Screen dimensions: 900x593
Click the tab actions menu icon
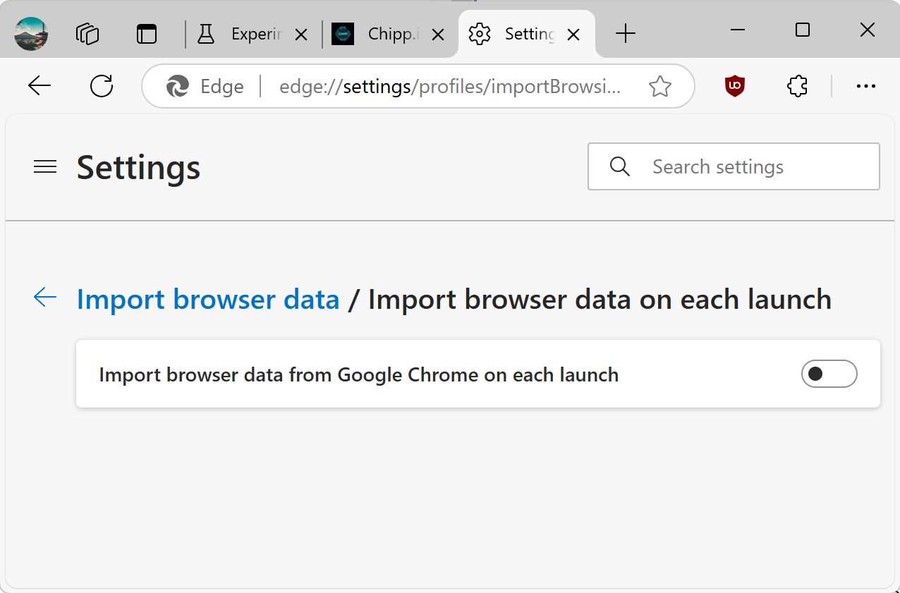[147, 33]
